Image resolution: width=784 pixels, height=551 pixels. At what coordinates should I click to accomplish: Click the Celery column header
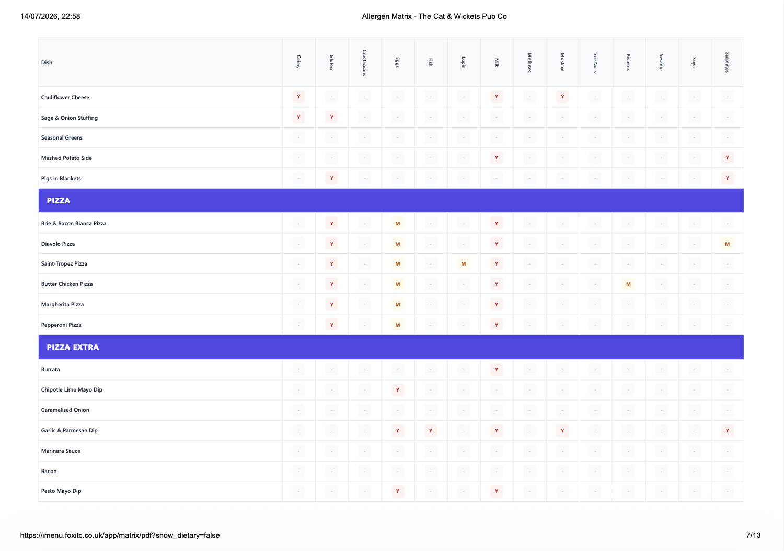[298, 62]
